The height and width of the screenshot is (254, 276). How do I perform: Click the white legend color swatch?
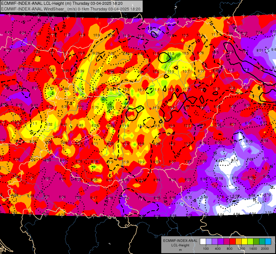[x=203, y=241]
